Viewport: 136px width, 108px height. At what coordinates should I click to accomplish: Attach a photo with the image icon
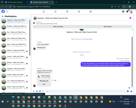tap(37, 91)
